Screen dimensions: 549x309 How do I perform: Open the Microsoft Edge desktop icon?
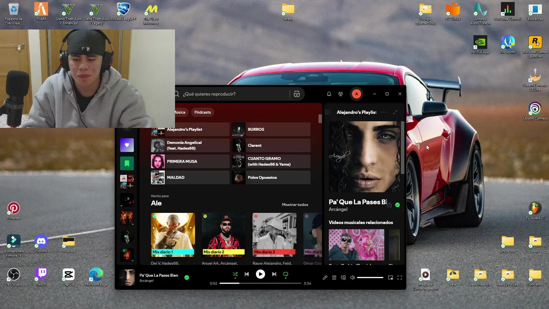96,277
